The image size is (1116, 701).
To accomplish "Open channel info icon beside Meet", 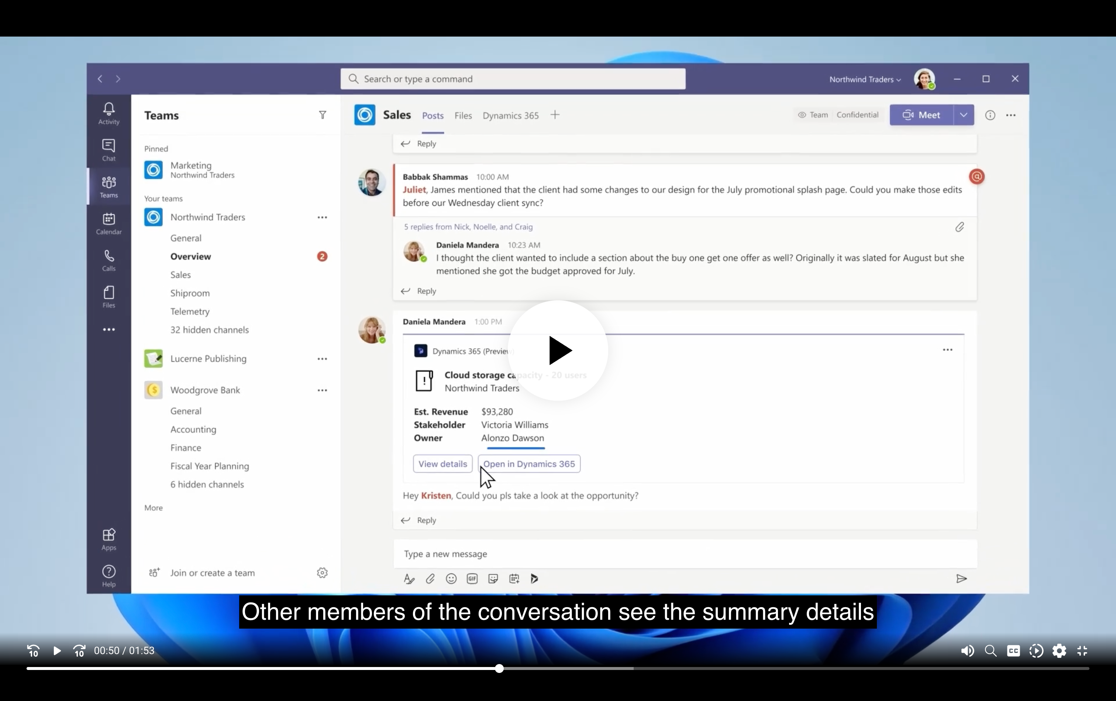I will coord(990,115).
